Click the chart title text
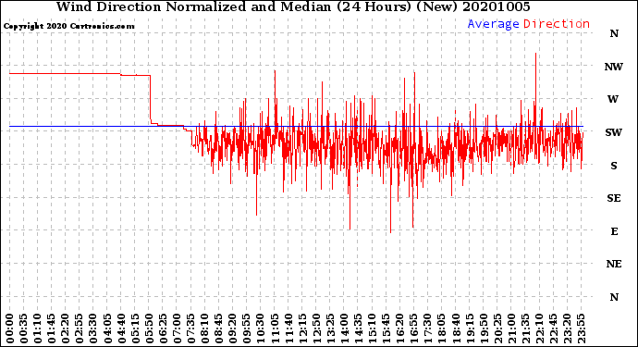 coord(293,6)
